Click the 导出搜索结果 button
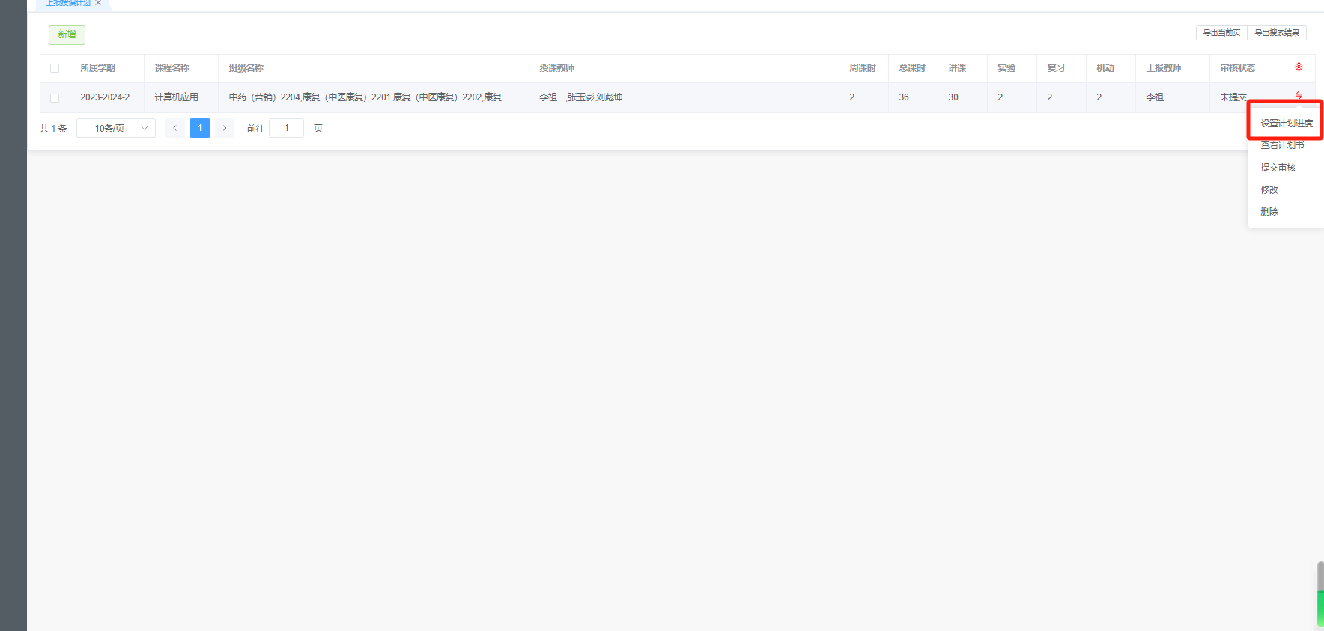1324x631 pixels. 1277,33
